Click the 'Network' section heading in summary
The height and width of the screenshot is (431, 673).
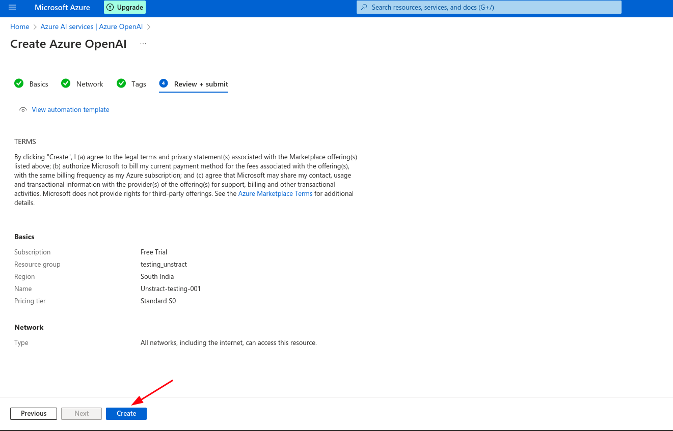(x=29, y=327)
